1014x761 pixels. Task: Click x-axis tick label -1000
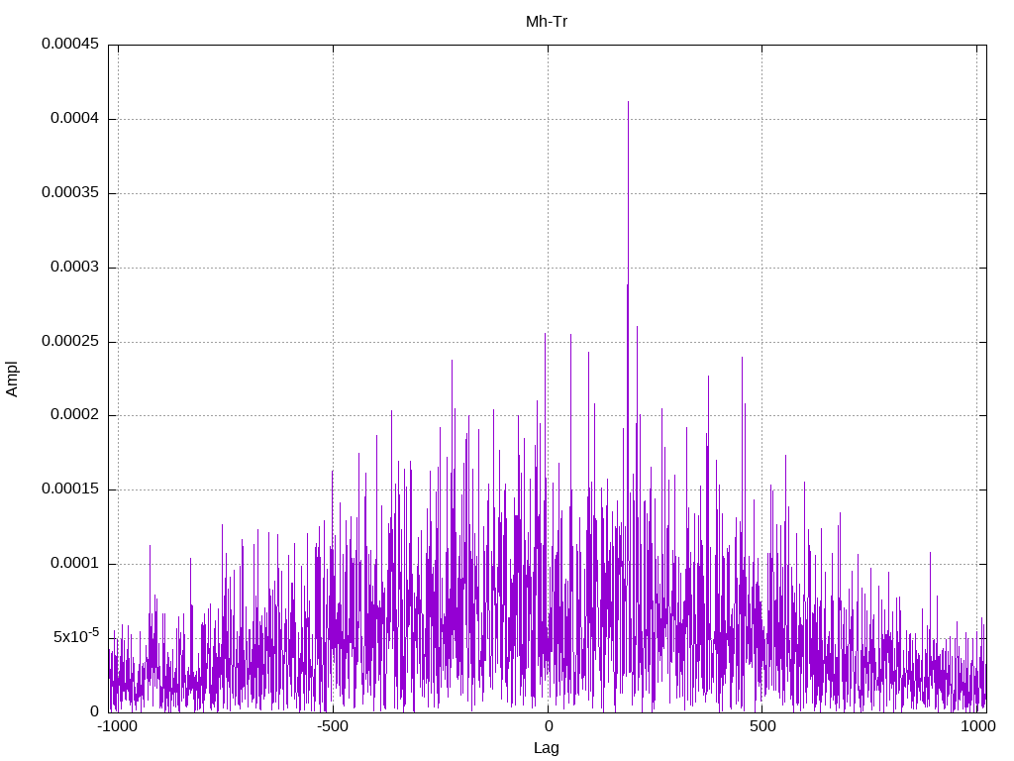pos(117,726)
